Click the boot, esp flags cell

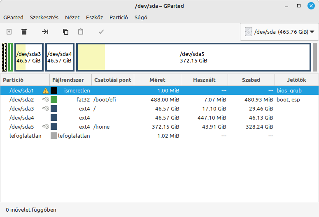pyautogui.click(x=288, y=99)
